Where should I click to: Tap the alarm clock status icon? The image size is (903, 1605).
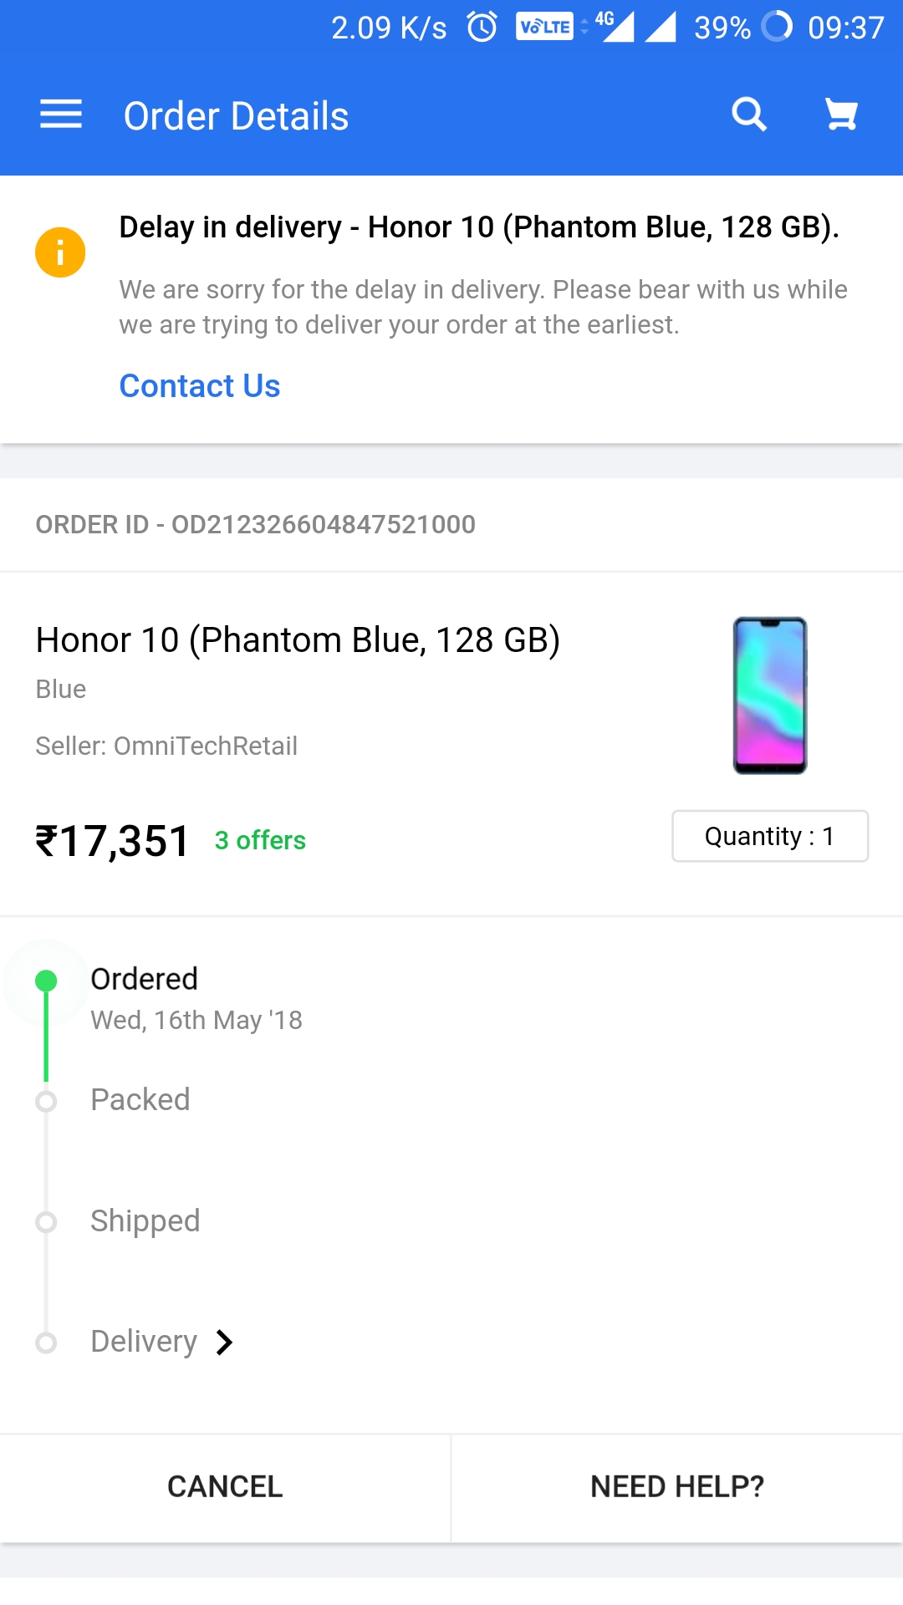pyautogui.click(x=482, y=27)
